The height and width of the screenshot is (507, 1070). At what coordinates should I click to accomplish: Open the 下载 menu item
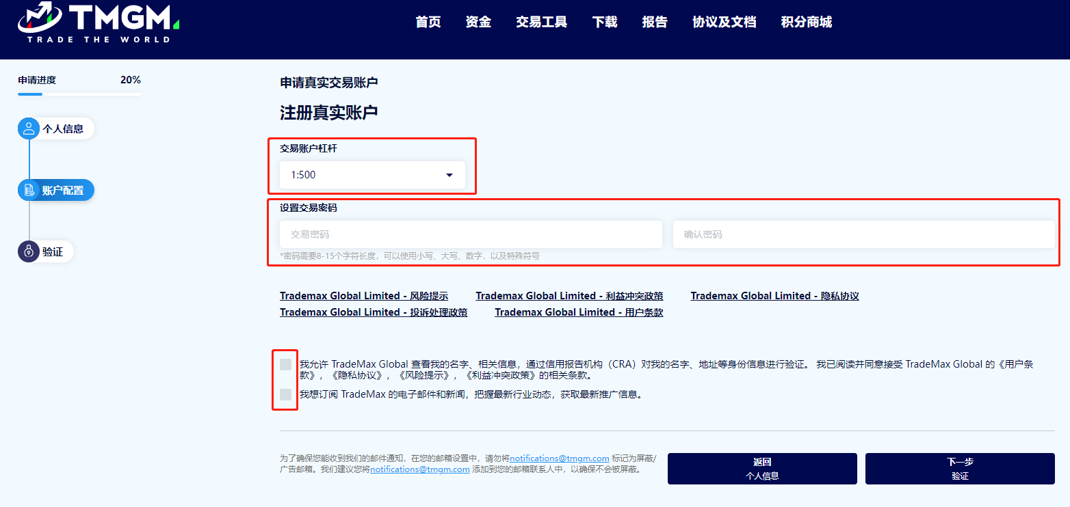tap(605, 22)
